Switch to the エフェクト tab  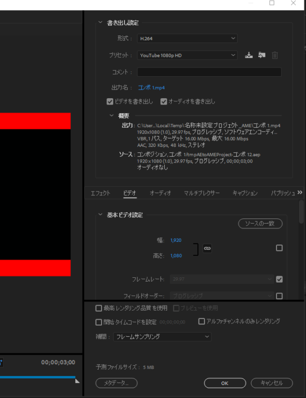100,193
